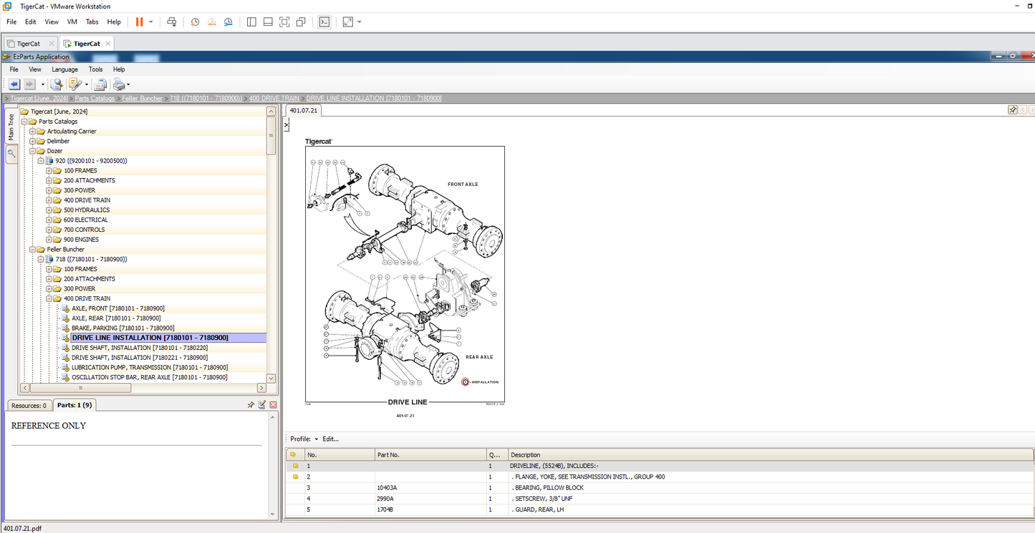Click the Tigercat [June, 2024] breadcrumb link
Viewport: 1035px width, 533px height.
[x=39, y=98]
